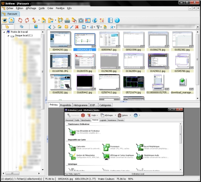The height and width of the screenshot is (182, 201).
Task: Click the blue help question mark icon
Action: pos(117,20)
